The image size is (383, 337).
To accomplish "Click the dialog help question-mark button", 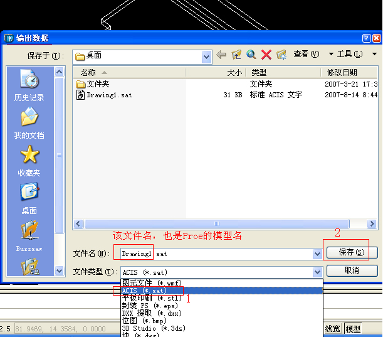I will pos(366,38).
